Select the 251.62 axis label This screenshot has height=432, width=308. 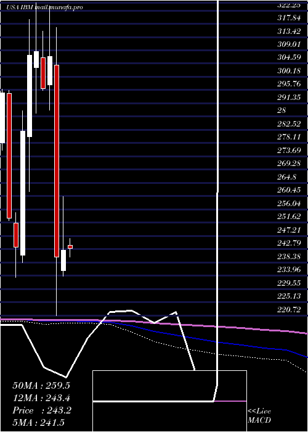point(289,216)
